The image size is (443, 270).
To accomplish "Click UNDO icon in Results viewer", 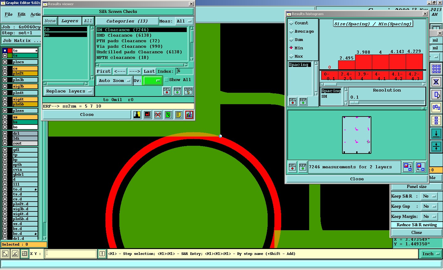I will pos(188,91).
